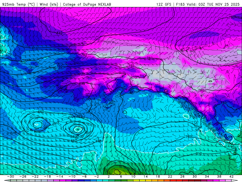Click the 840 height contour label

pyautogui.click(x=59, y=33)
